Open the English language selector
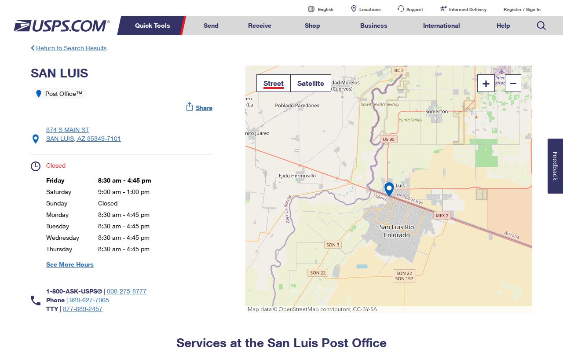 point(325,9)
